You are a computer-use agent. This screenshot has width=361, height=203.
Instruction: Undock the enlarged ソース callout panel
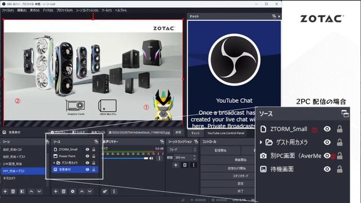pyautogui.click(x=345, y=113)
